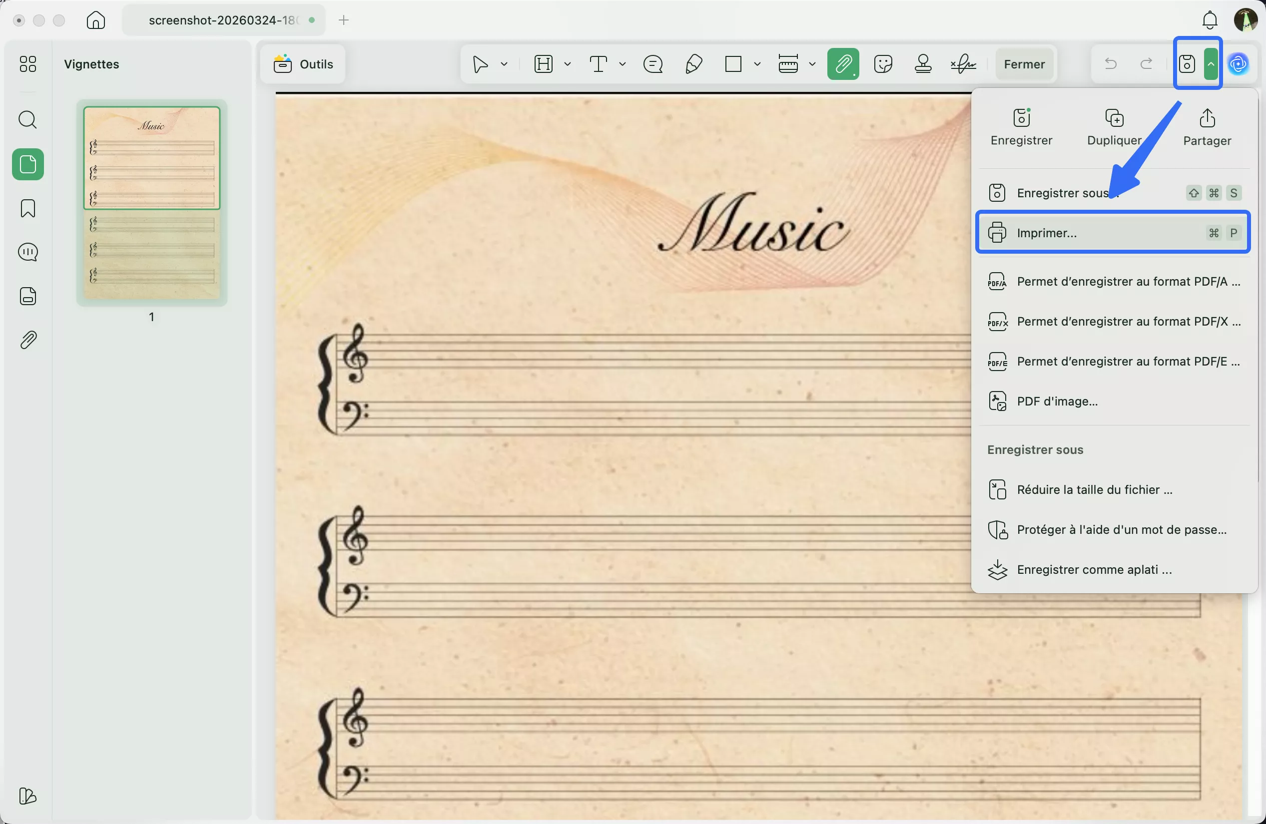1266x824 pixels.
Task: Select the comment bubble tool
Action: tap(652, 64)
